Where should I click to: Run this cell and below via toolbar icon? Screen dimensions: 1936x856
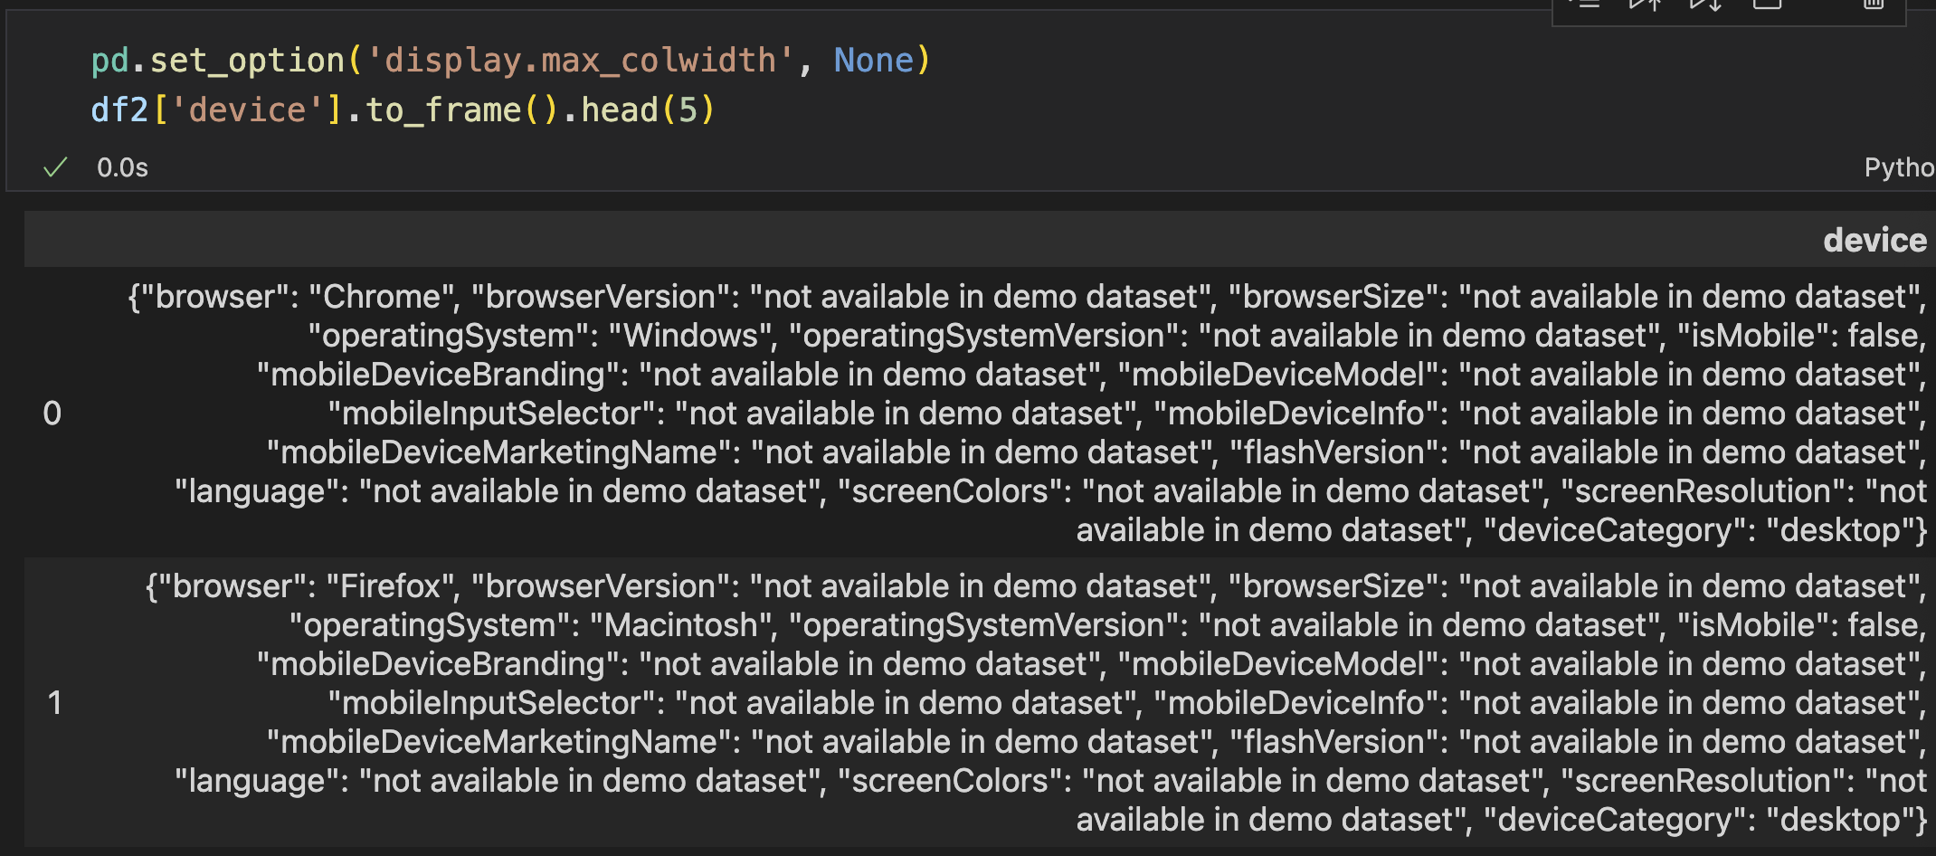pyautogui.click(x=1705, y=4)
